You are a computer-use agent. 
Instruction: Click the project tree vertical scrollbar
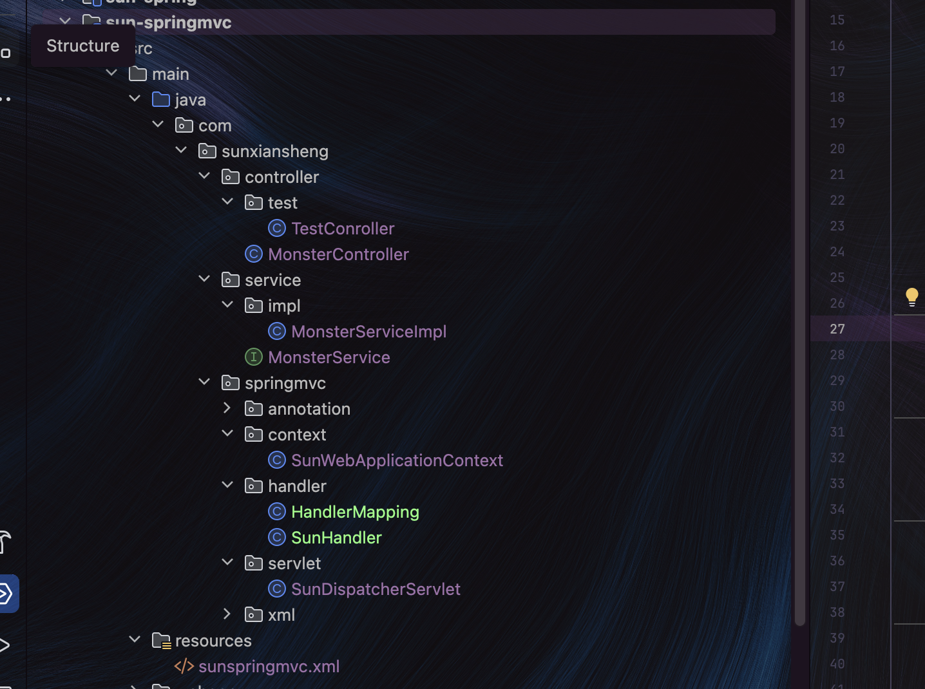[x=800, y=313]
